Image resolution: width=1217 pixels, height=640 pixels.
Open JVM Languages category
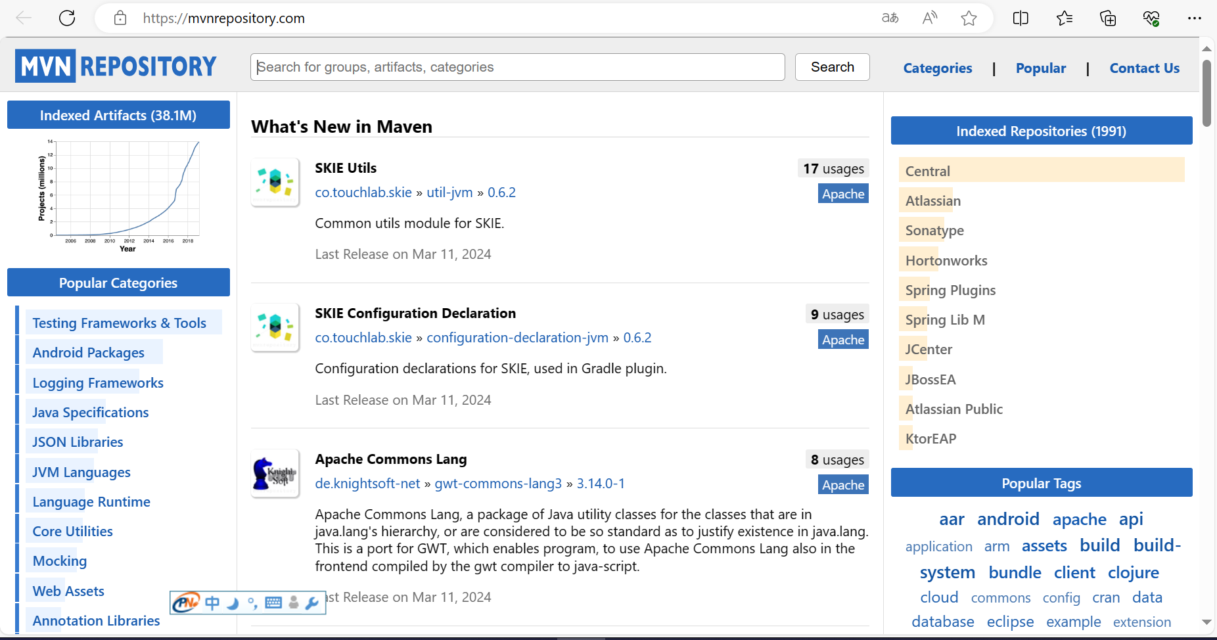coord(81,472)
